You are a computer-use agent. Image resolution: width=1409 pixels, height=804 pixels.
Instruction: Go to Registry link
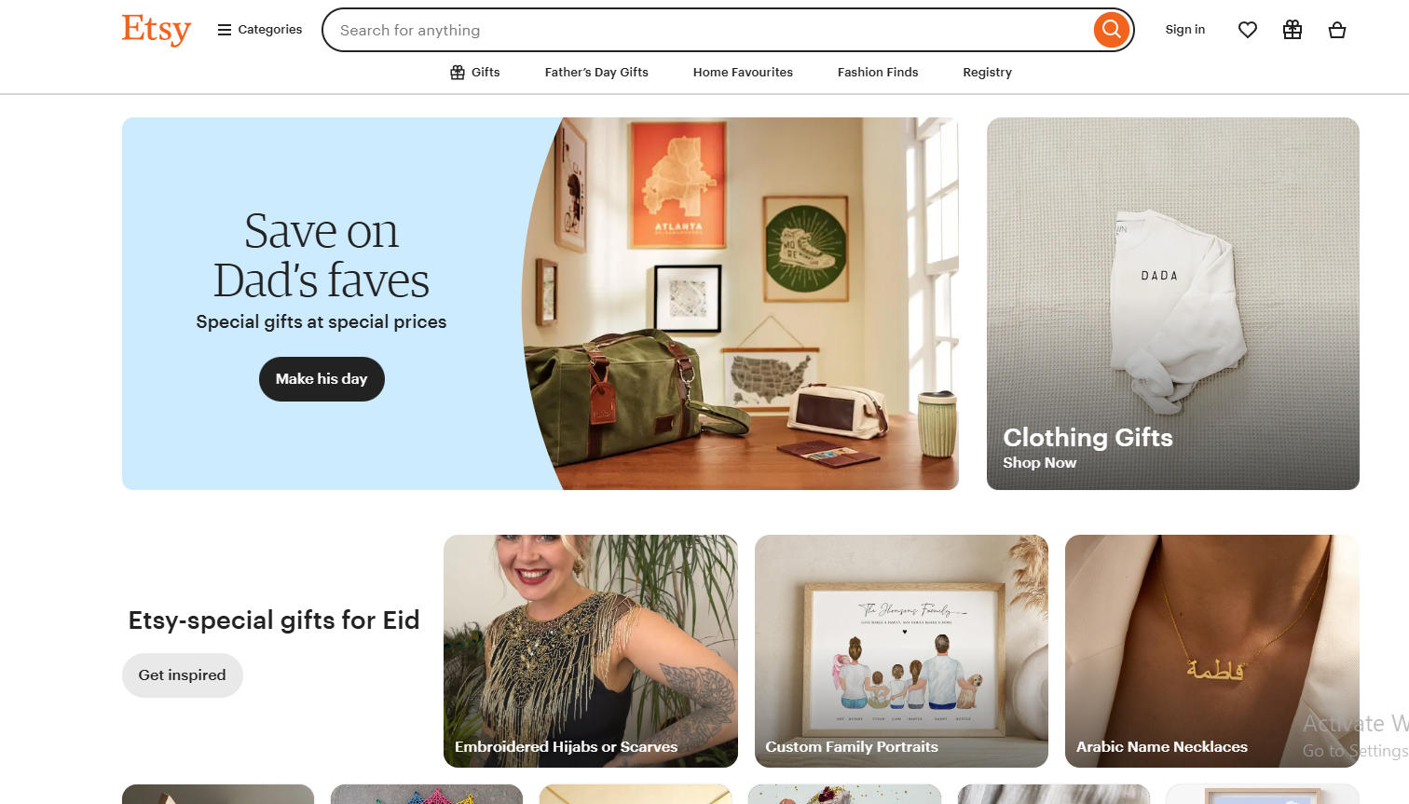[x=987, y=73]
